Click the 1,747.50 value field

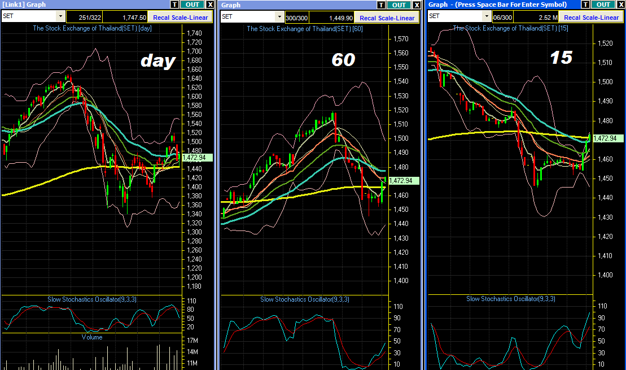tap(125, 18)
